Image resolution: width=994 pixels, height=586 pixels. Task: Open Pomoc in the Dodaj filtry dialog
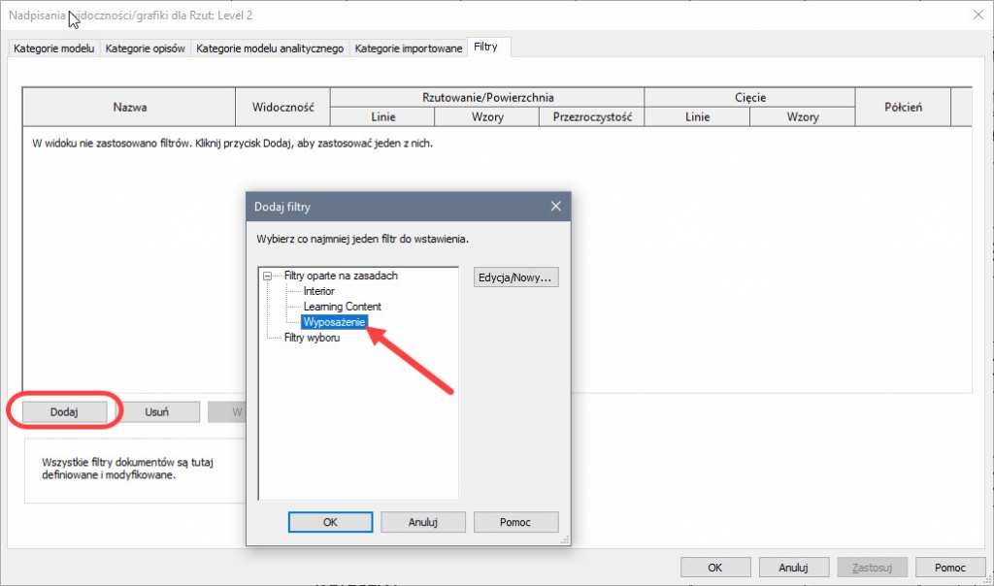click(515, 522)
